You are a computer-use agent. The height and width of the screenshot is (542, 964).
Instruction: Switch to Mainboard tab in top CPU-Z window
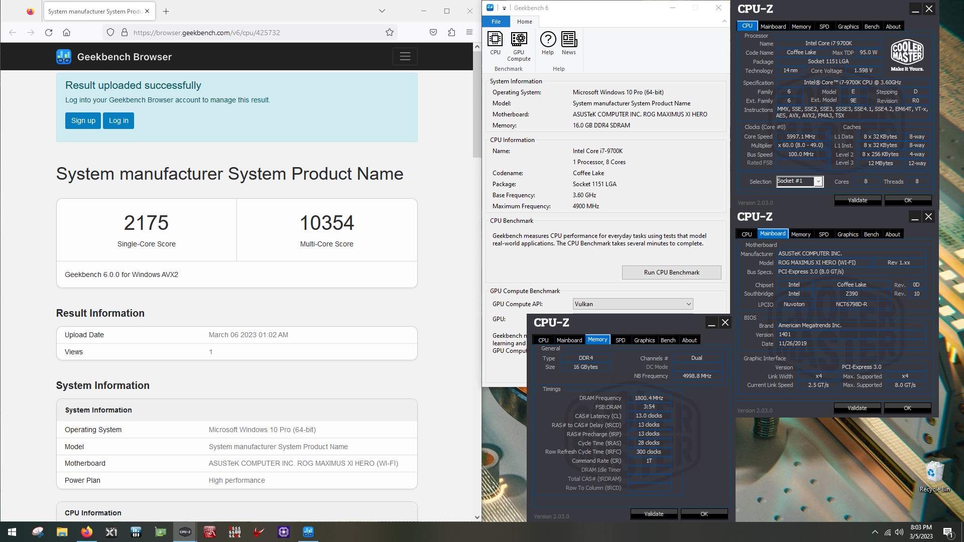(773, 27)
